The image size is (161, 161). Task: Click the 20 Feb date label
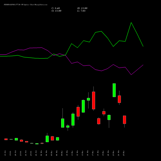point(15,153)
